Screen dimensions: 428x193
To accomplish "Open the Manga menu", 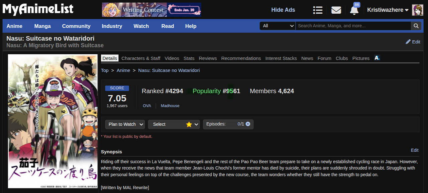I will tap(42, 26).
